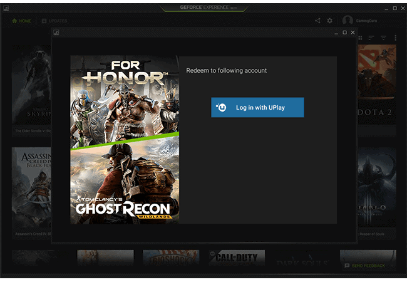Maximize the main GeForce Experience window

[x=395, y=8]
